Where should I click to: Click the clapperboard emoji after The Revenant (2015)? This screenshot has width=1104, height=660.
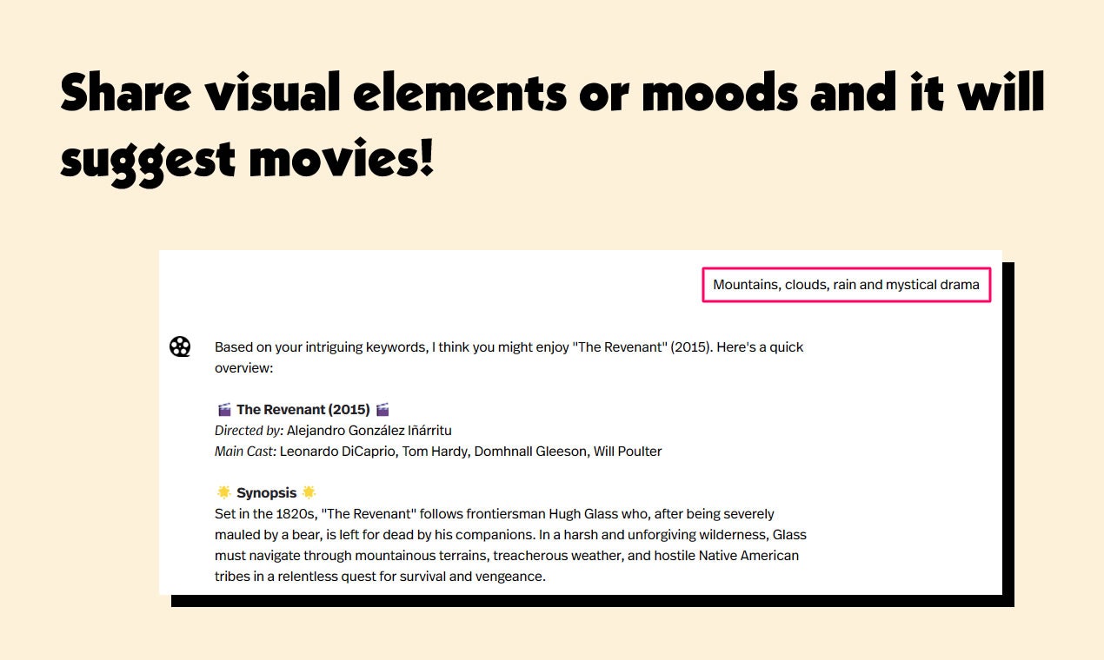(x=382, y=409)
